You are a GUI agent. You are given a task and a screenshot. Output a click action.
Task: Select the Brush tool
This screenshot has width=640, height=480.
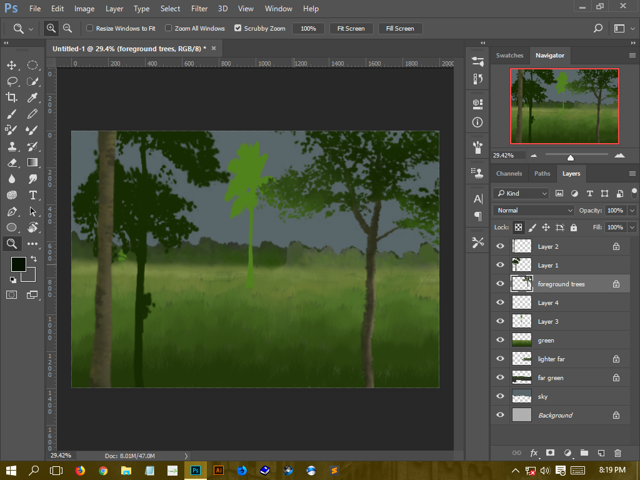(11, 114)
